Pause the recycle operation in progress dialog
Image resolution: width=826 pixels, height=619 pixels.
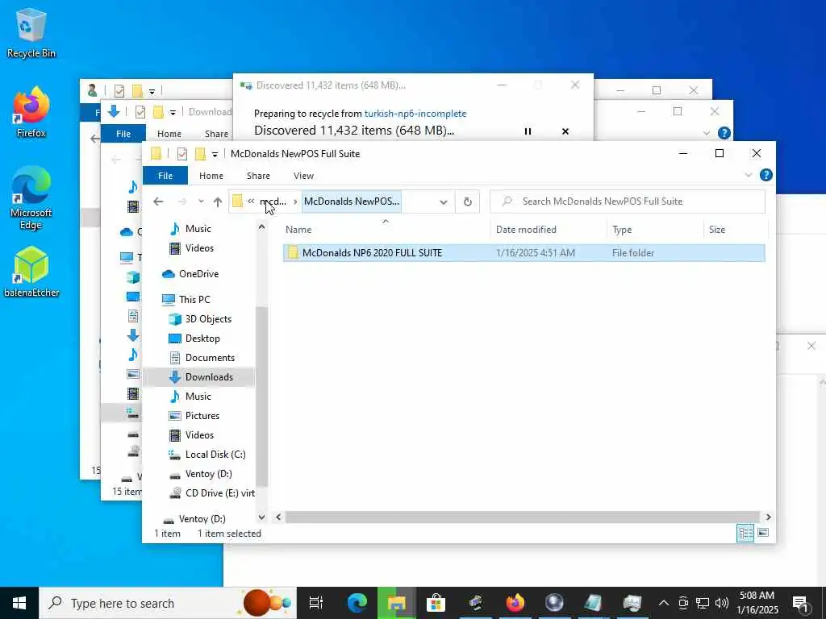(528, 131)
